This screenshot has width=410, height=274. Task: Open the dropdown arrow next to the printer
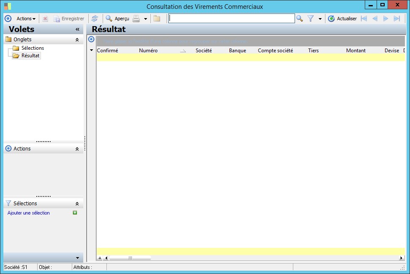146,19
